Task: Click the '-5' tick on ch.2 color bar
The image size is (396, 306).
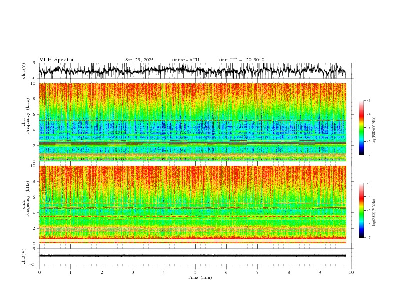Action: [369, 210]
